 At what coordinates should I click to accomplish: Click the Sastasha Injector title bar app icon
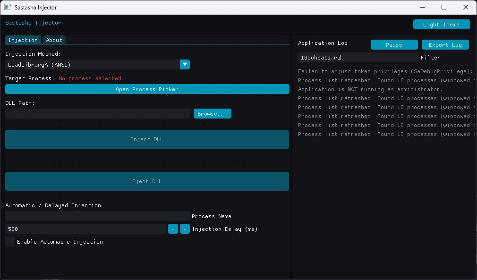[x=8, y=7]
